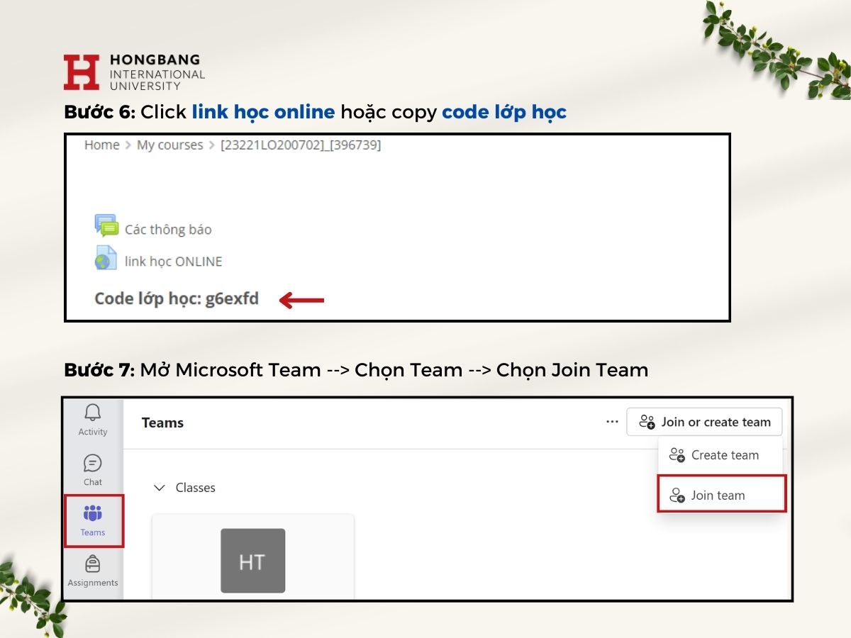Image resolution: width=851 pixels, height=638 pixels.
Task: Open the Activity bell icon in Teams sidebar
Action: tap(92, 413)
